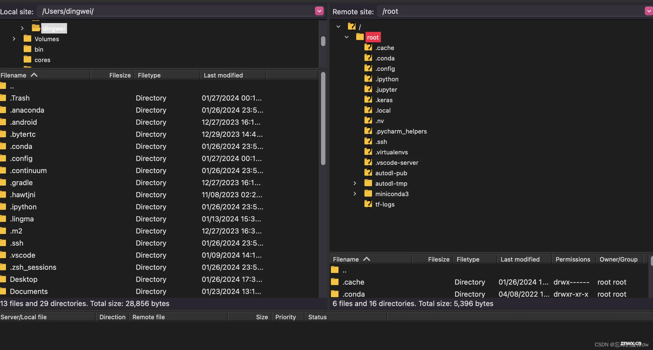Expand the autodl-tmp folder

(x=355, y=184)
